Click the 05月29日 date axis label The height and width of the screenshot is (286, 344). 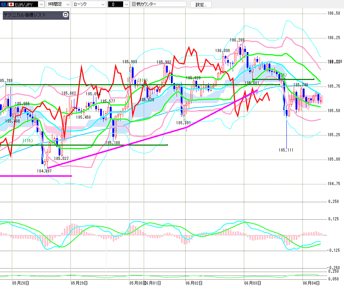(79, 283)
